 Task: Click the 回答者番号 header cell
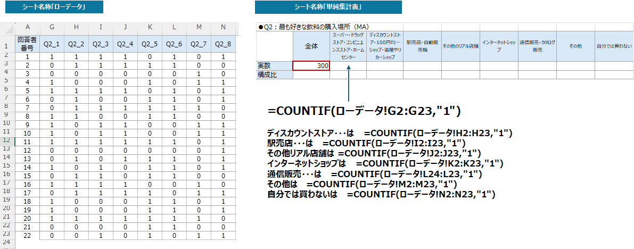coord(28,43)
